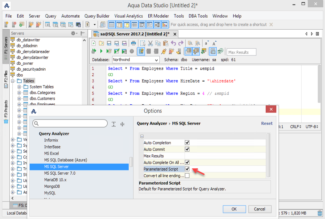
Task: Click the Reset link in Options
Action: (x=266, y=123)
